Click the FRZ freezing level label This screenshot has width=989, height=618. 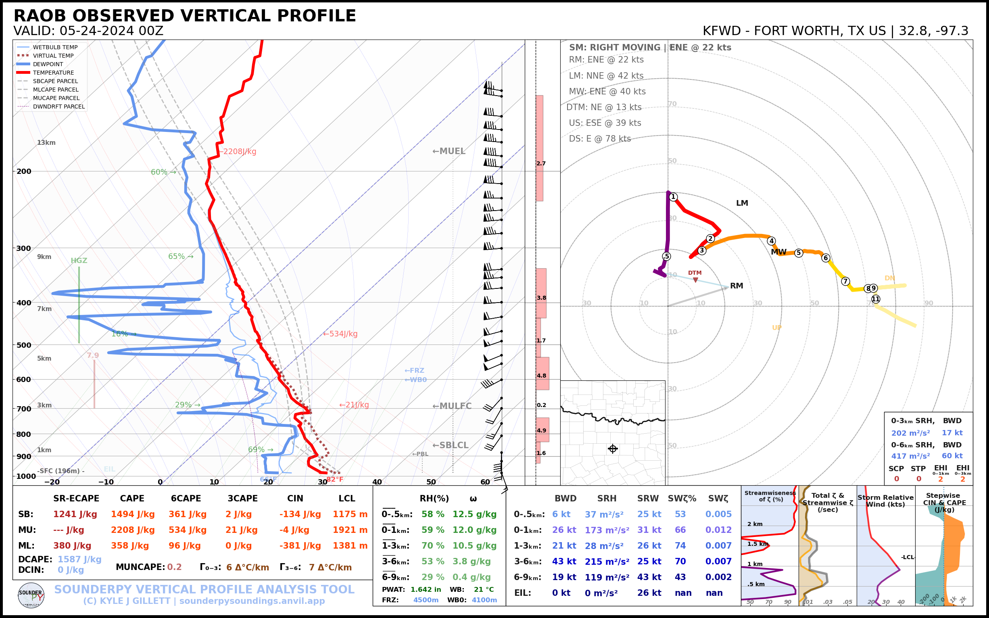coord(414,370)
